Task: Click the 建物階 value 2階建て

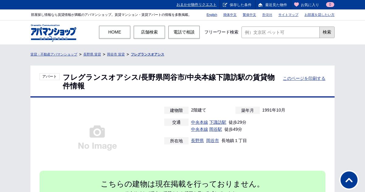Action: click(x=199, y=110)
